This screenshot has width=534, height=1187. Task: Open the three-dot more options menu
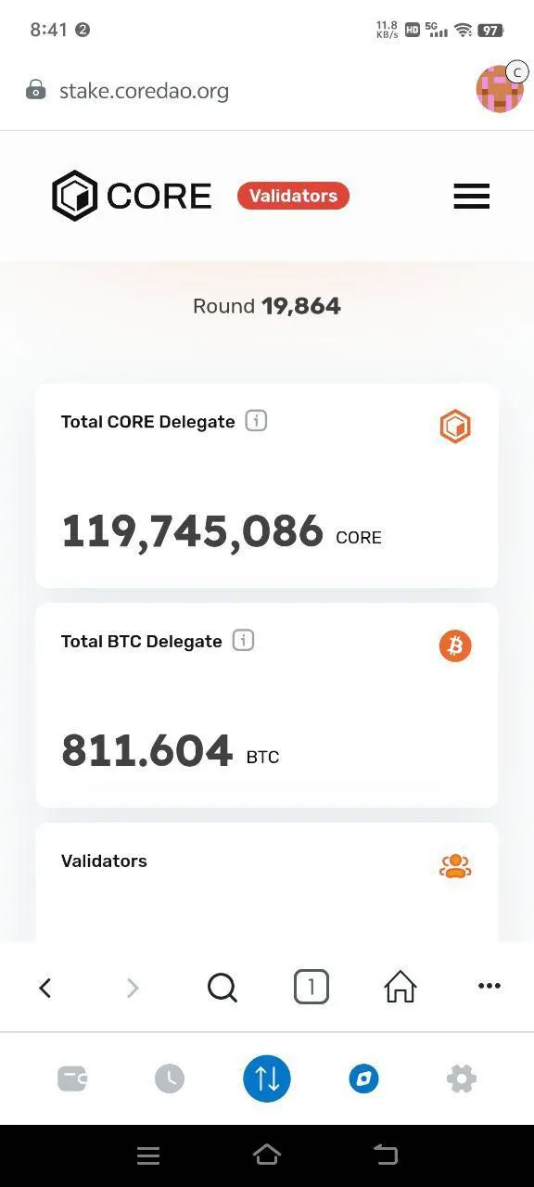click(489, 987)
